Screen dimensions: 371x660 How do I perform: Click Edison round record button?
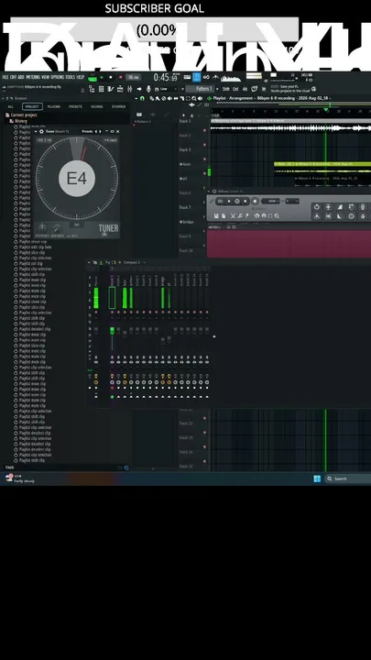coord(255,201)
